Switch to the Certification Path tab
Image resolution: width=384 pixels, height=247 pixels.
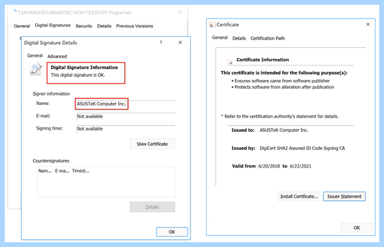point(268,38)
